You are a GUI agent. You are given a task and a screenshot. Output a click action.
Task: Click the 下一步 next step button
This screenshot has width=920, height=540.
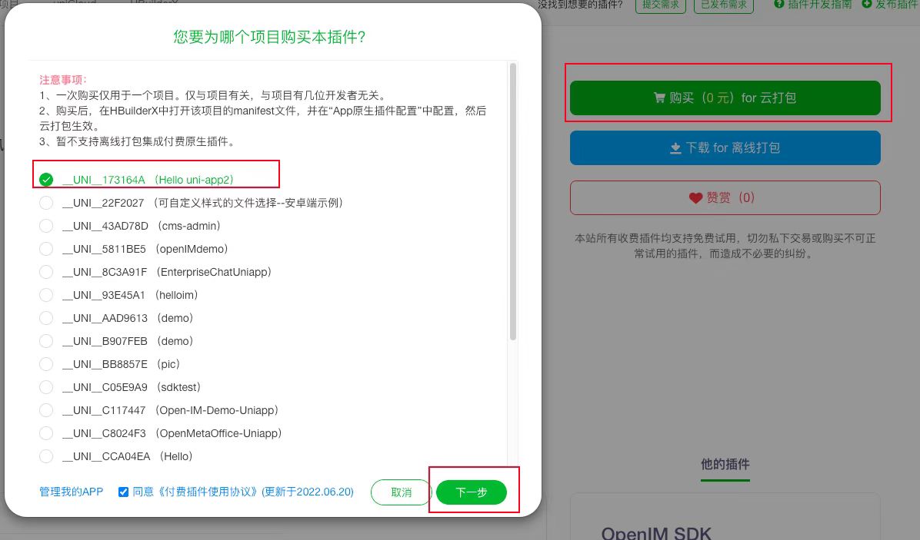[472, 492]
